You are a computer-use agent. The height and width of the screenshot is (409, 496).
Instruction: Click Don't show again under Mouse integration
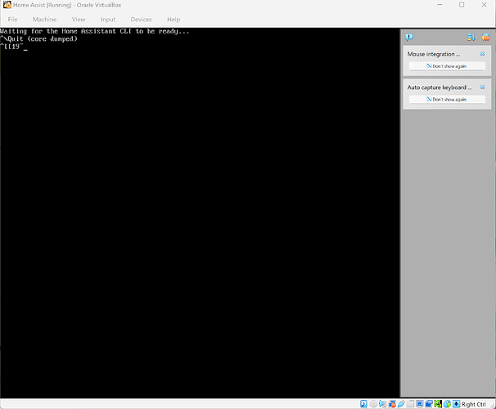click(447, 66)
